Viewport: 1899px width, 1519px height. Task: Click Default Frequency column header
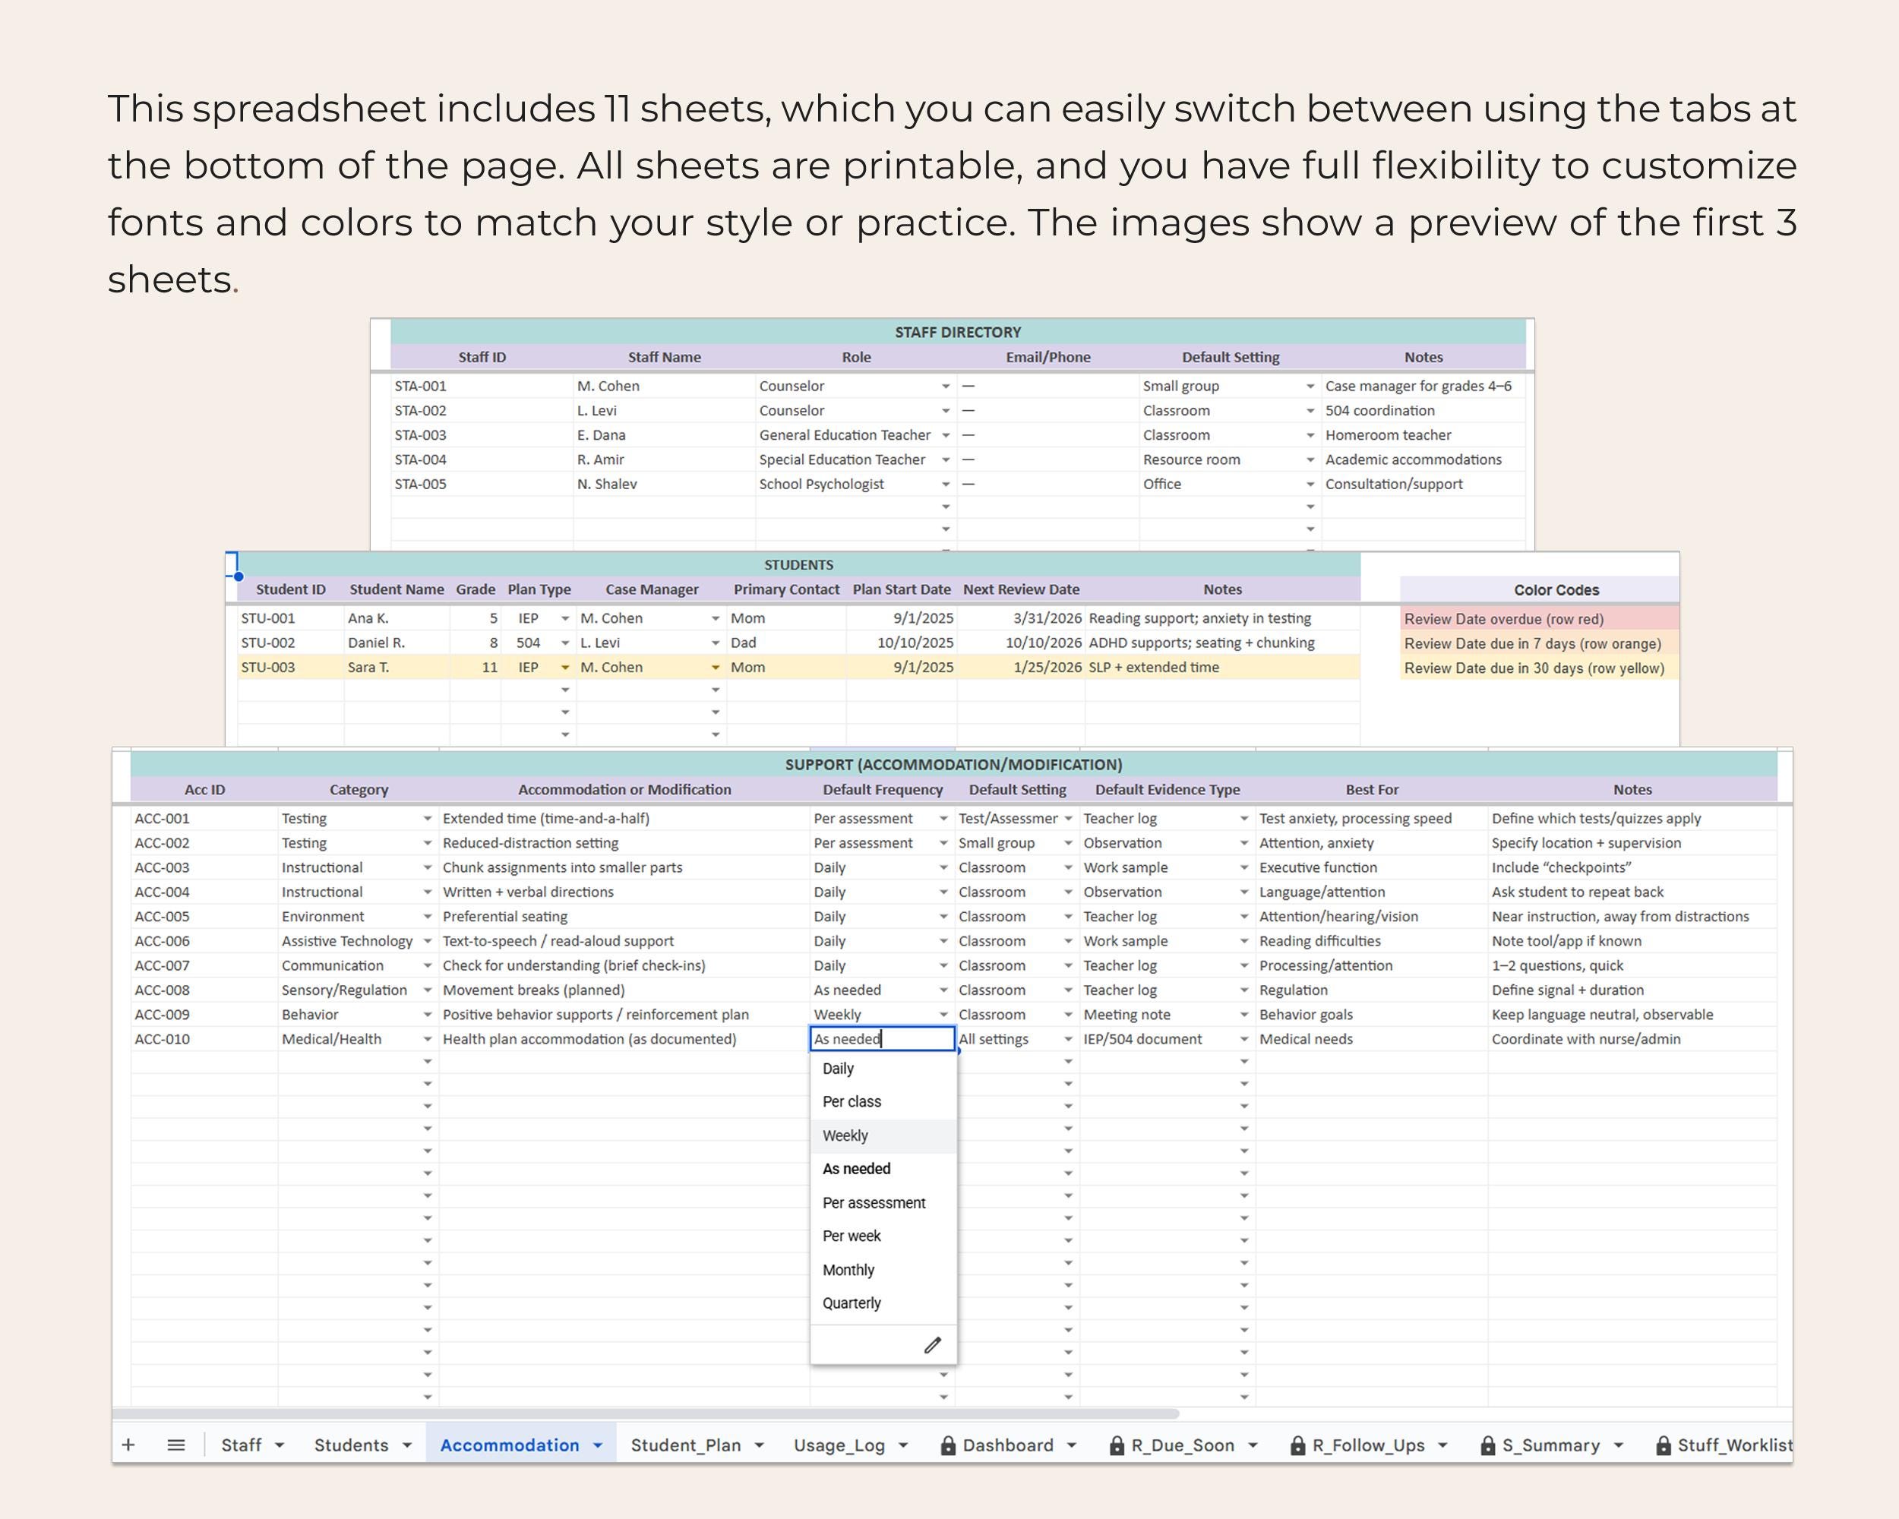(883, 790)
